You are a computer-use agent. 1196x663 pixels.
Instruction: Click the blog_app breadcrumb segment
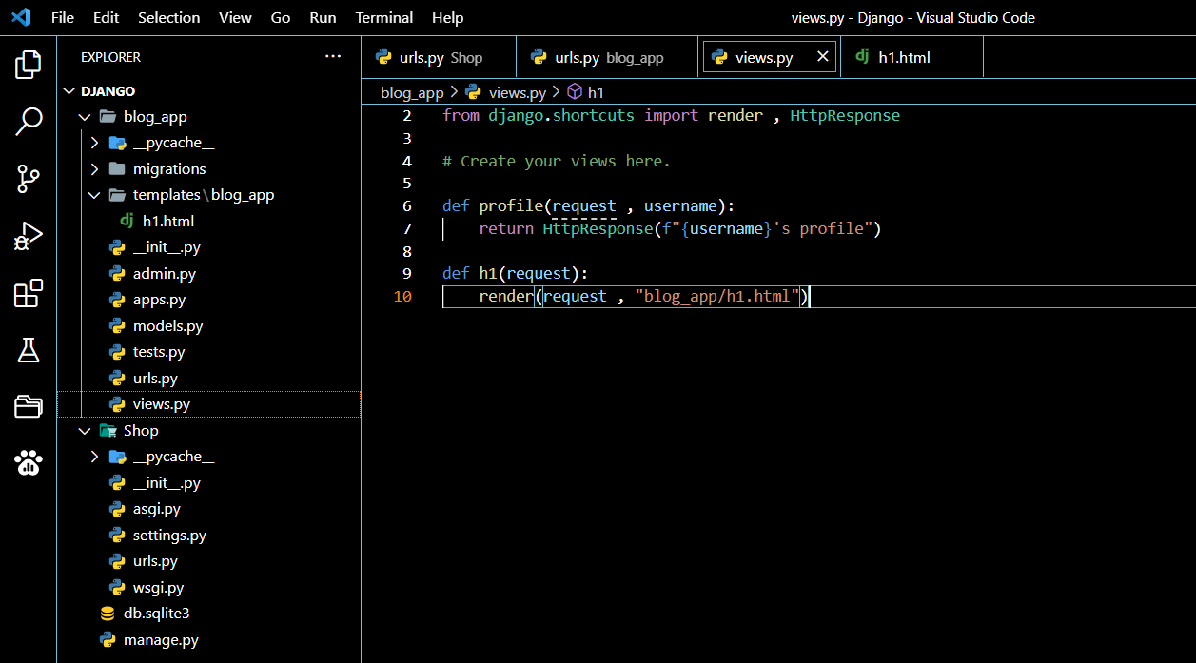(412, 92)
